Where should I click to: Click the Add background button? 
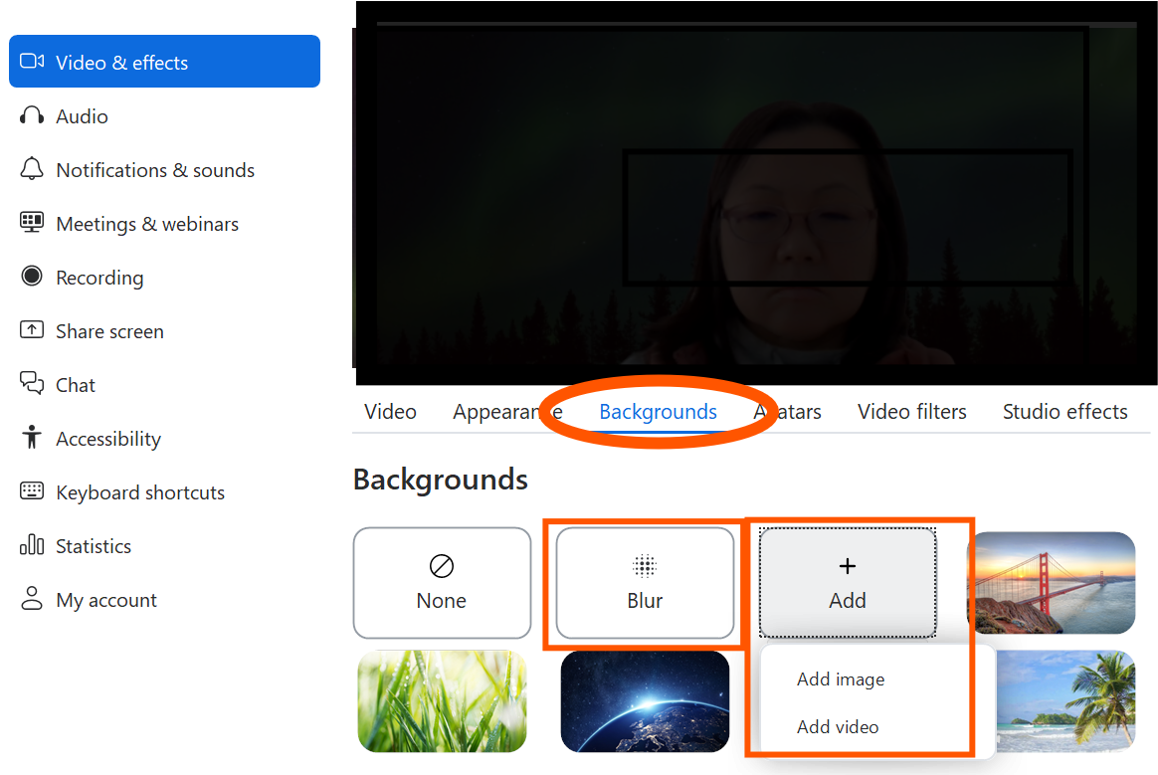click(x=848, y=583)
